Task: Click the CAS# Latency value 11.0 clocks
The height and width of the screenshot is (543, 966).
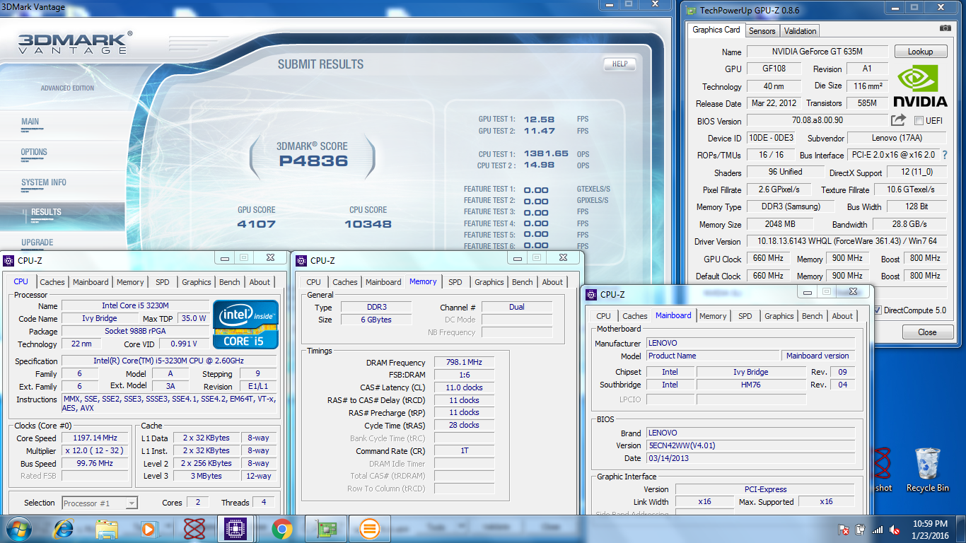Action: pos(464,387)
